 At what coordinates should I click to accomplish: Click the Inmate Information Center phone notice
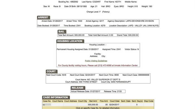pos(98,65)
